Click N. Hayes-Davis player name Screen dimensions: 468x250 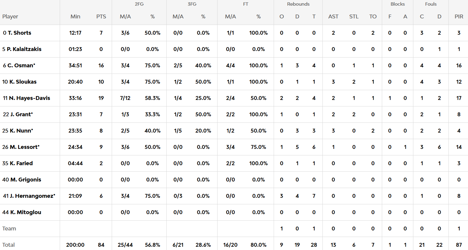[x=29, y=98]
